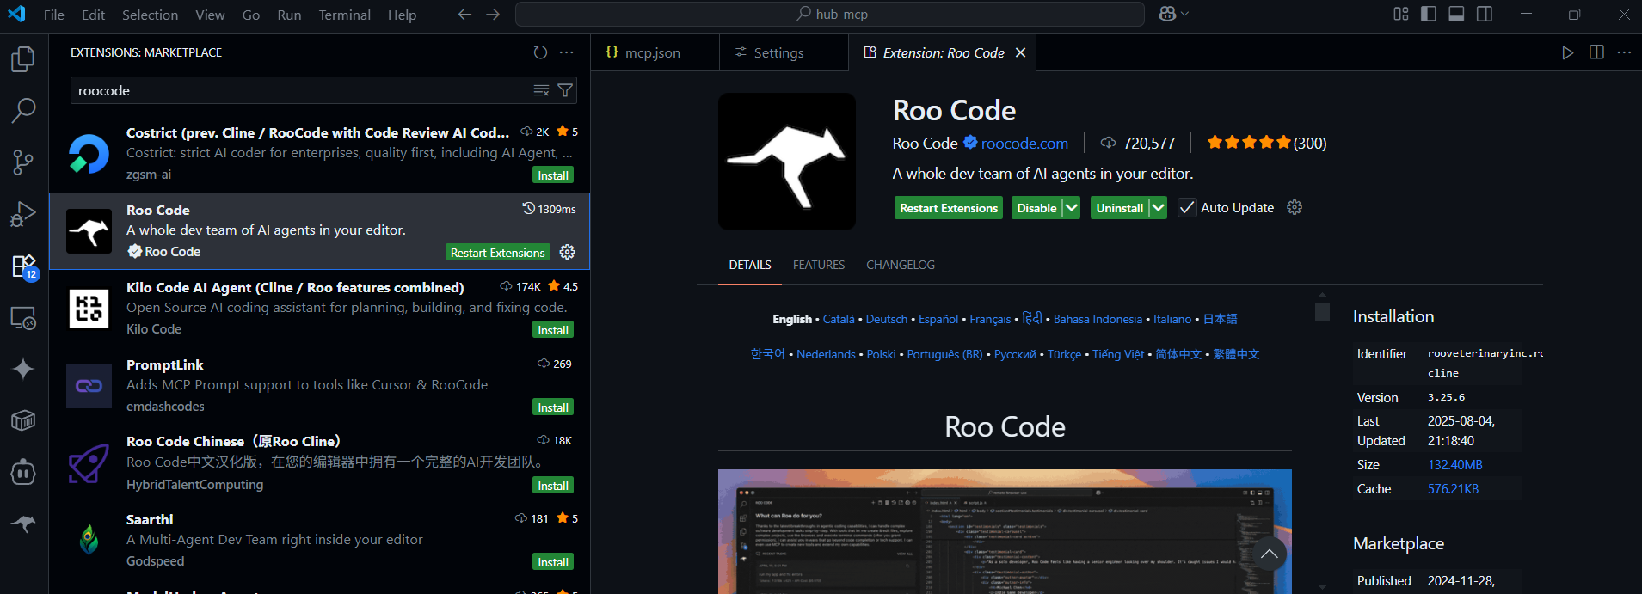Click the five-star rating (300)
The height and width of the screenshot is (594, 1642).
1266,143
